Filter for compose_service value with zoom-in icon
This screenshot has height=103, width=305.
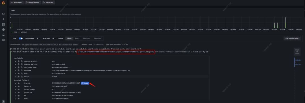[x=19, y=64]
